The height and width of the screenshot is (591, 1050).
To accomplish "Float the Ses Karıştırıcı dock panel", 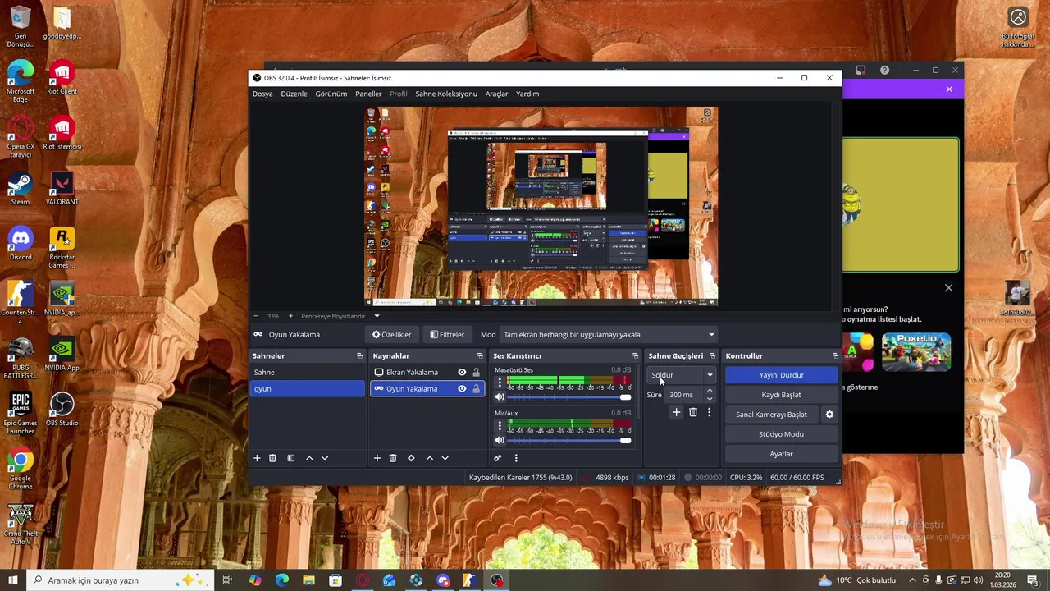I will point(635,356).
